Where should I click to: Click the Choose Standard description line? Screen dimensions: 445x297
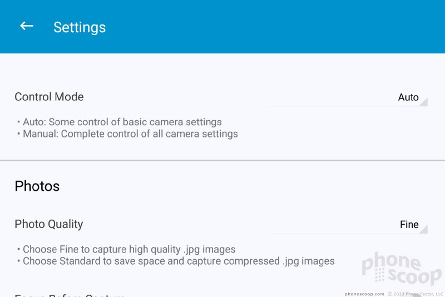click(x=176, y=261)
